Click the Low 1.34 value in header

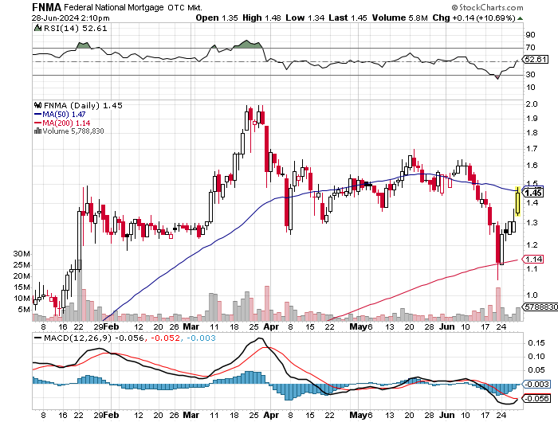tap(305, 18)
